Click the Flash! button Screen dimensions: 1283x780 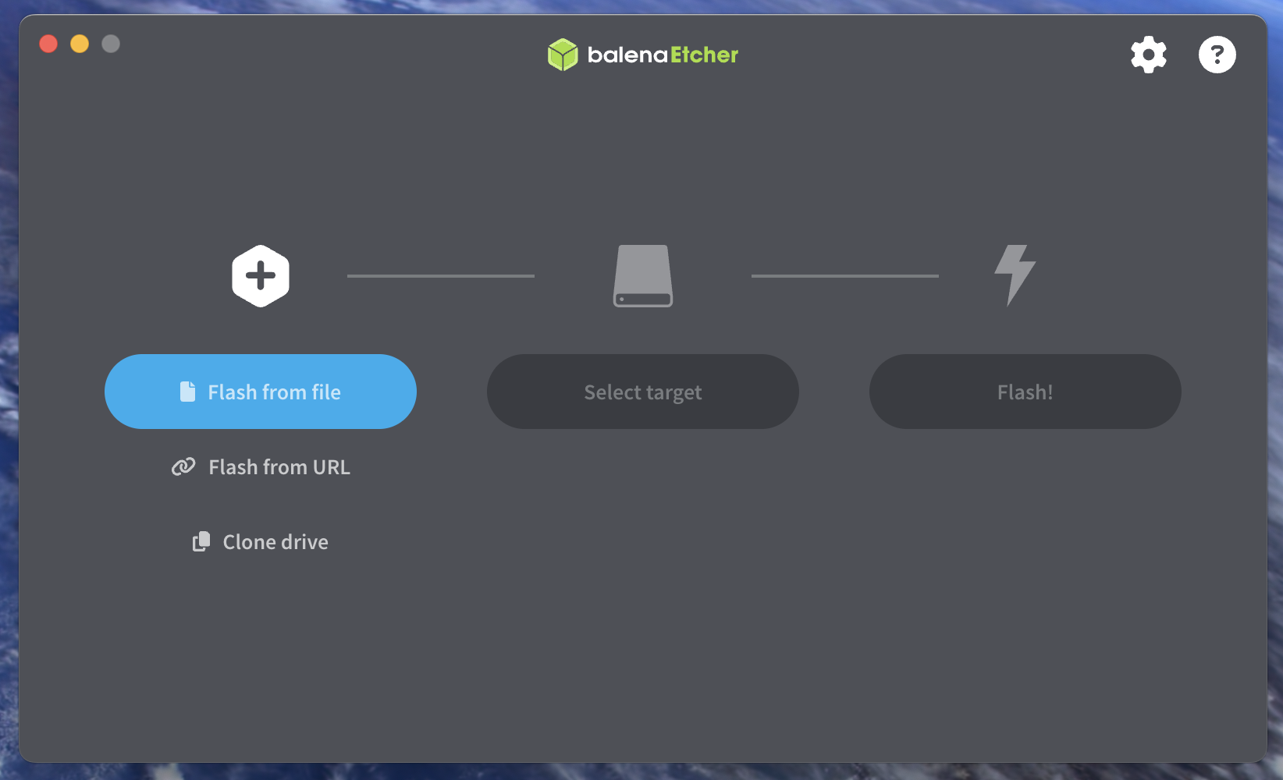coord(1025,392)
